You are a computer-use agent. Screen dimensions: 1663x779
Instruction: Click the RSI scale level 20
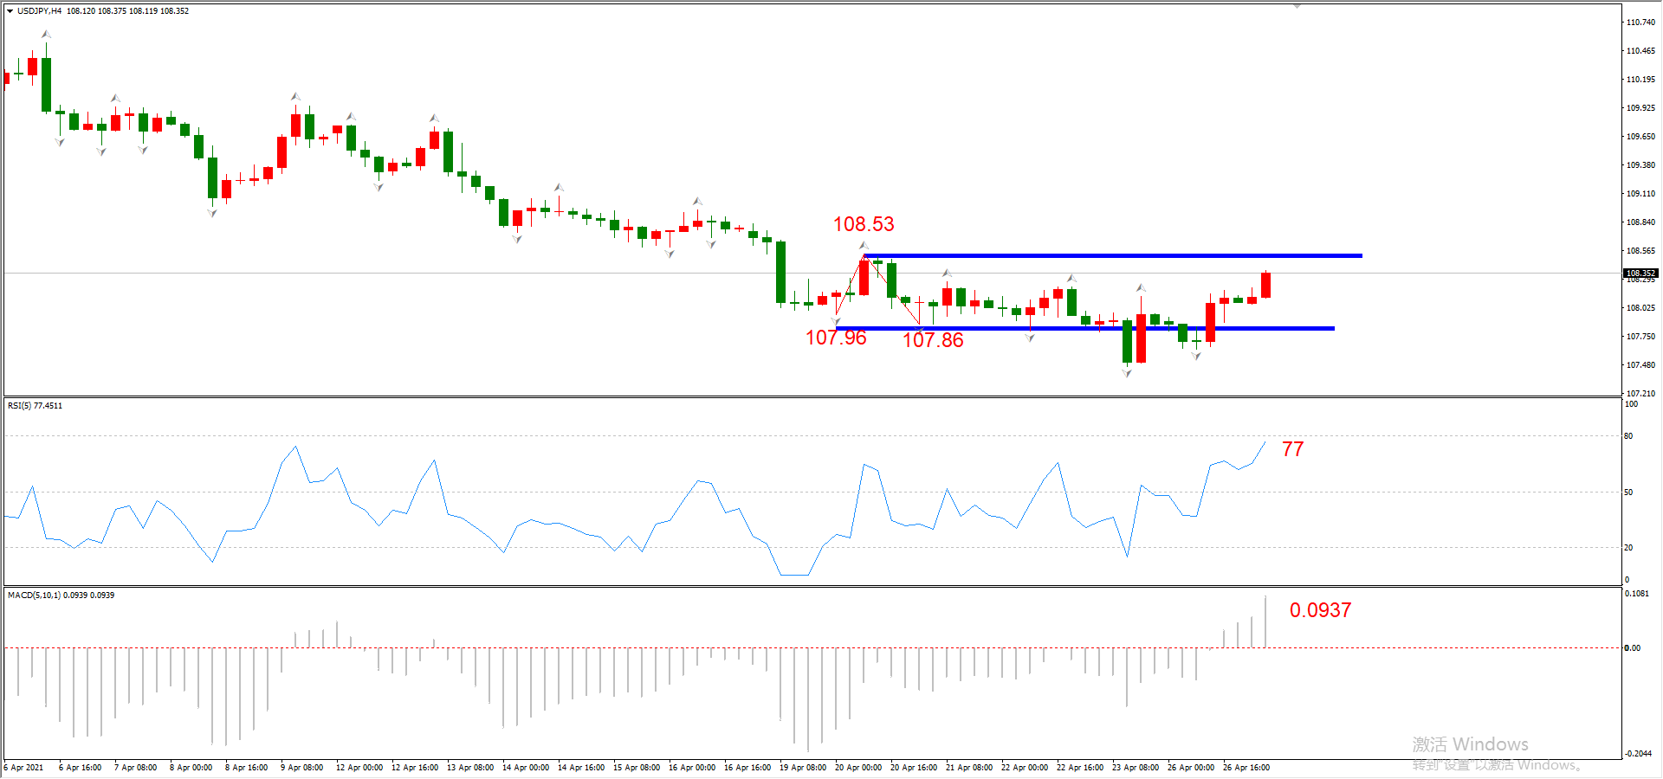1628,548
